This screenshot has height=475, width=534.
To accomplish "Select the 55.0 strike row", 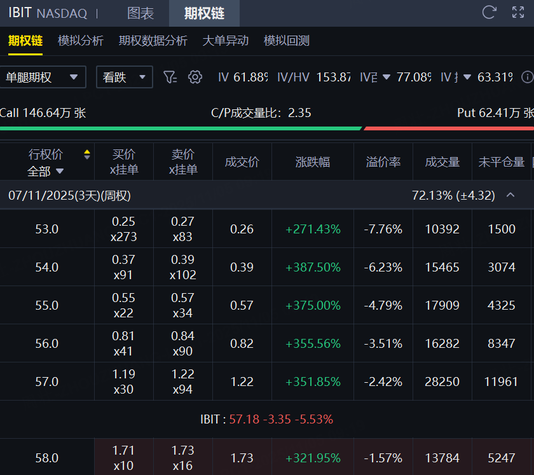I will pyautogui.click(x=47, y=305).
